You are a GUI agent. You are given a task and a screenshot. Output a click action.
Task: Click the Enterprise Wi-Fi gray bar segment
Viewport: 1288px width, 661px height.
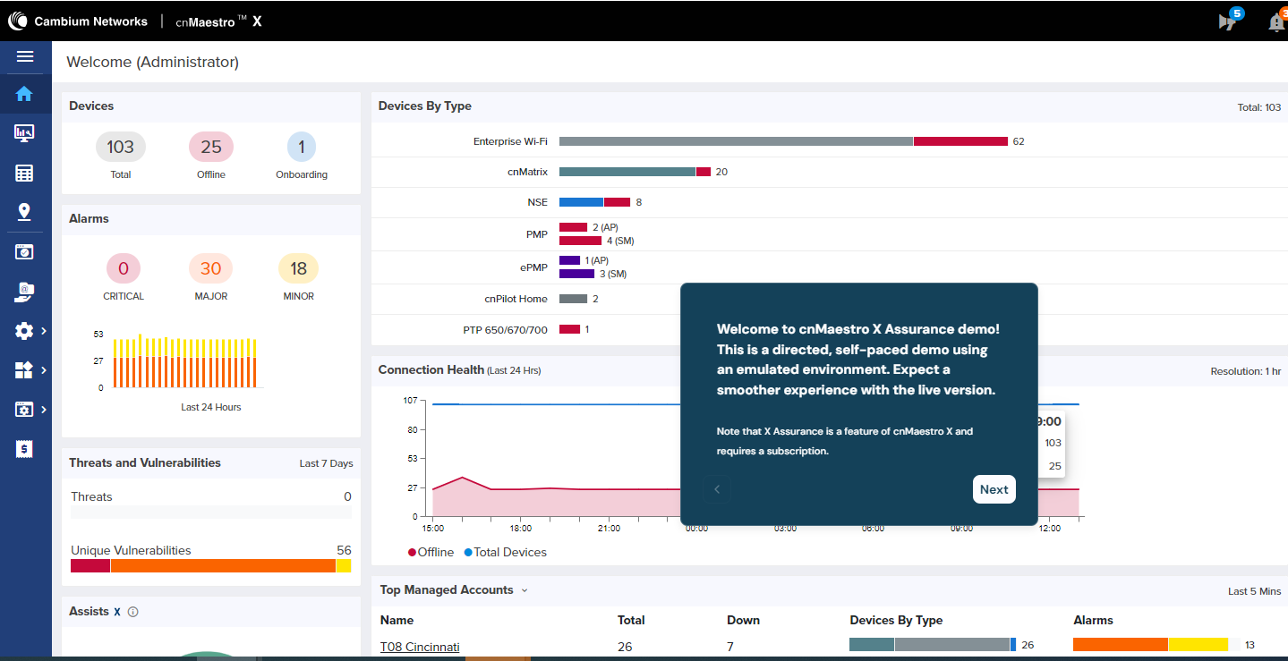tap(736, 141)
